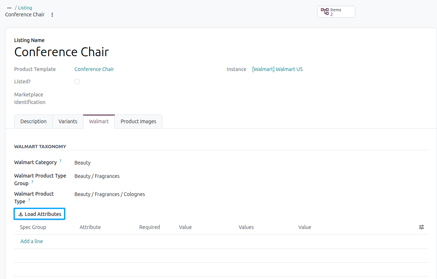Sort by the Attribute column header
Image resolution: width=437 pixels, height=279 pixels.
pyautogui.click(x=90, y=227)
